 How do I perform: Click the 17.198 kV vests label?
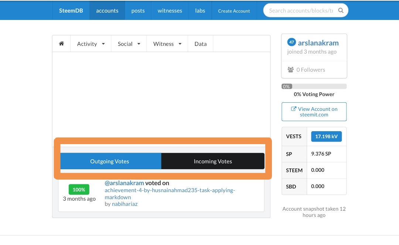coord(326,136)
